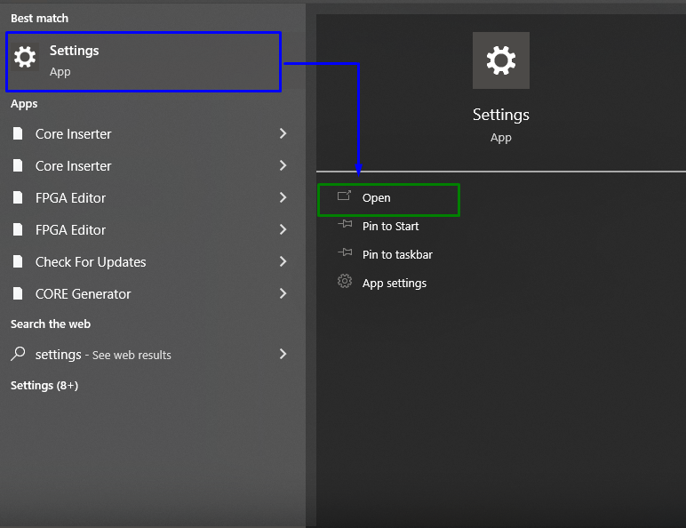Open the Settings app via Open
686x528 pixels.
tap(388, 200)
